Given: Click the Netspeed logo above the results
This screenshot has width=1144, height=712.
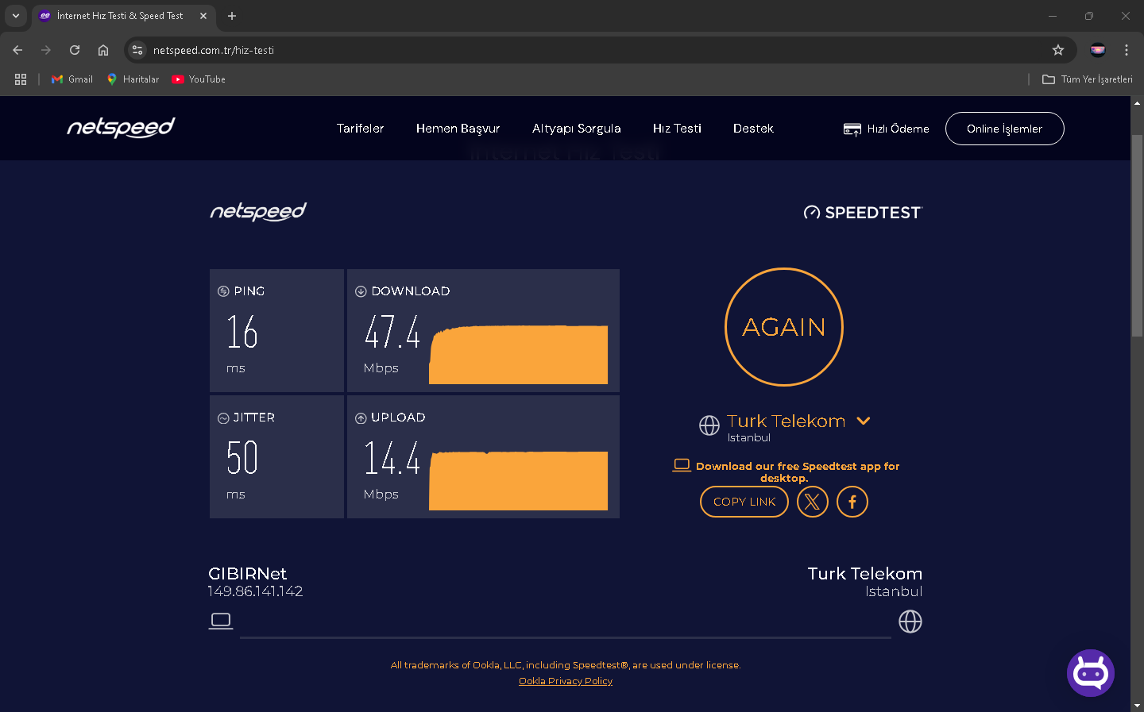Looking at the screenshot, I should click(258, 212).
